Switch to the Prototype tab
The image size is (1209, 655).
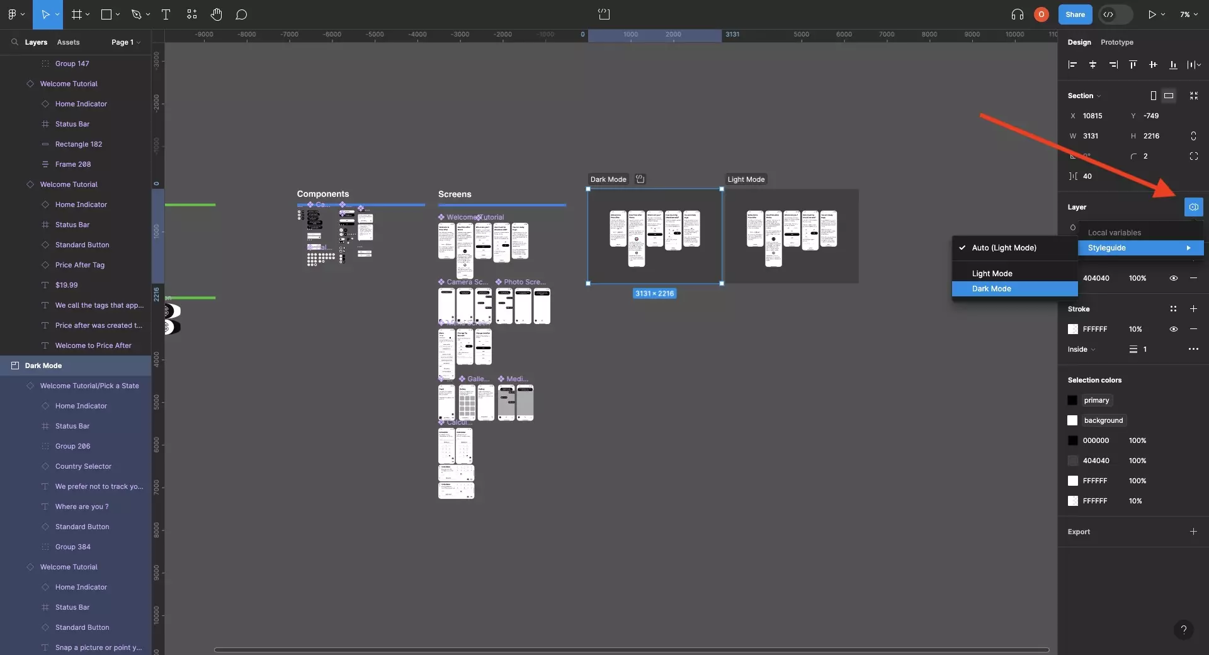pos(1116,42)
